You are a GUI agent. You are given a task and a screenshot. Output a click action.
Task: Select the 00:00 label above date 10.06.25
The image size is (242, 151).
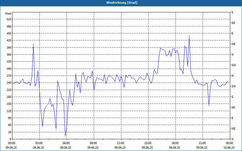pyautogui.click(x=229, y=143)
